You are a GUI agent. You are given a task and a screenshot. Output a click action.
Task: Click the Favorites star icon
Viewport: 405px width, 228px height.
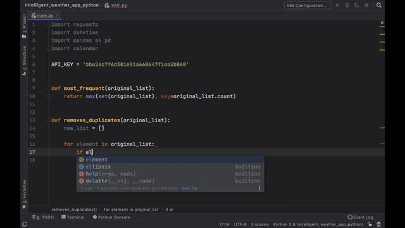[x=24, y=206]
